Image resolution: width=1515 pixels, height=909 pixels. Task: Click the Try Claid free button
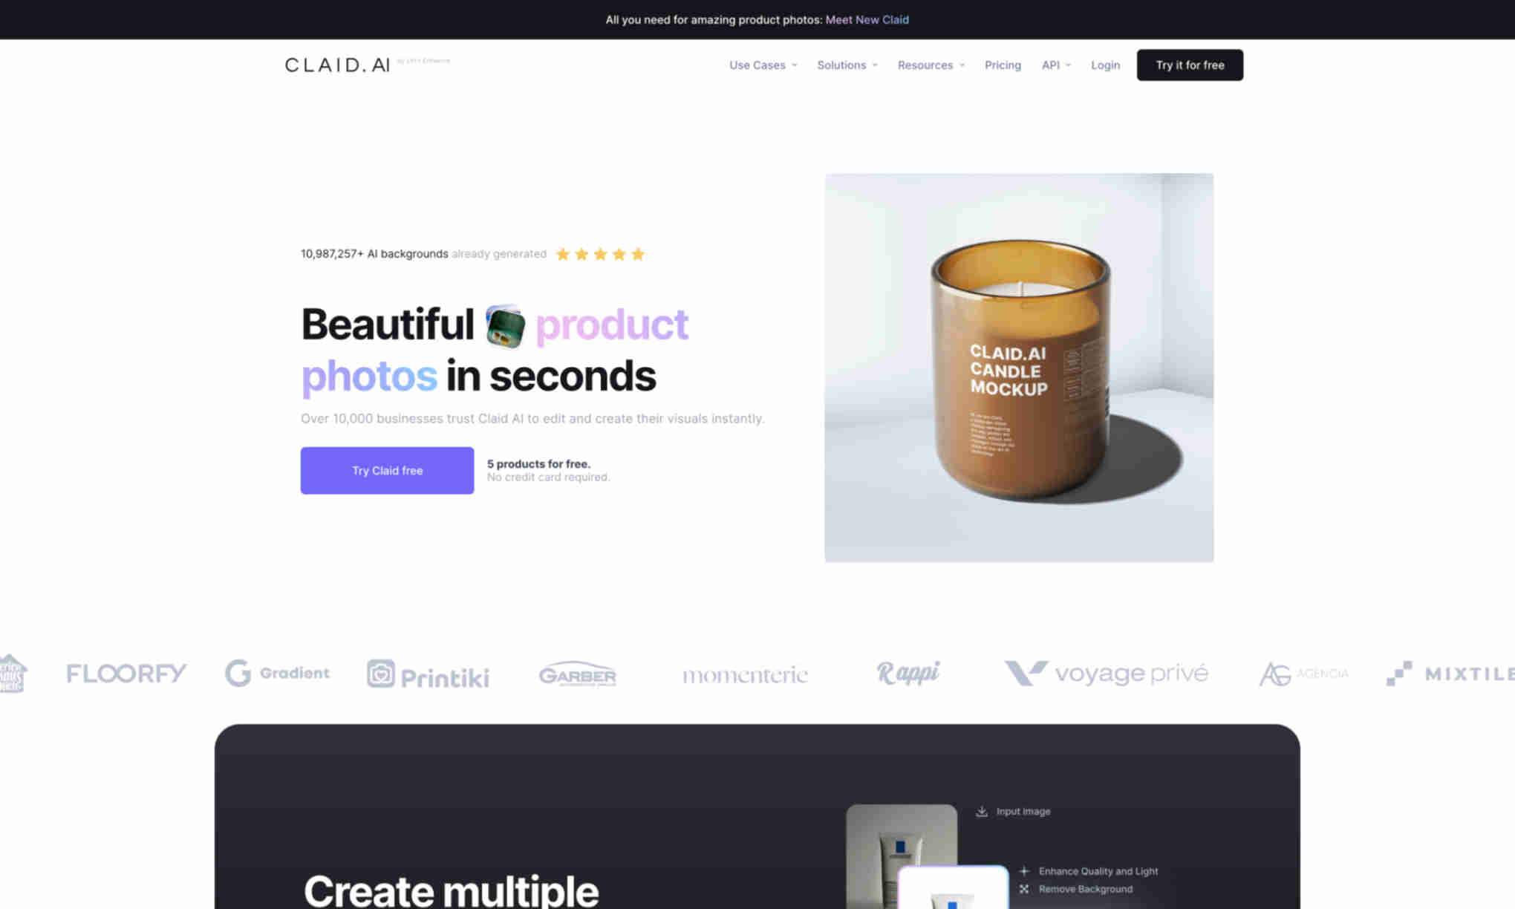(388, 469)
